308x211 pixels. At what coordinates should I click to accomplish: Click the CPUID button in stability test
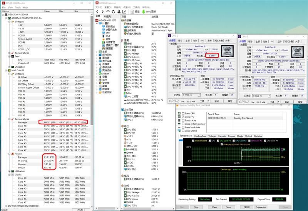(x=246, y=207)
